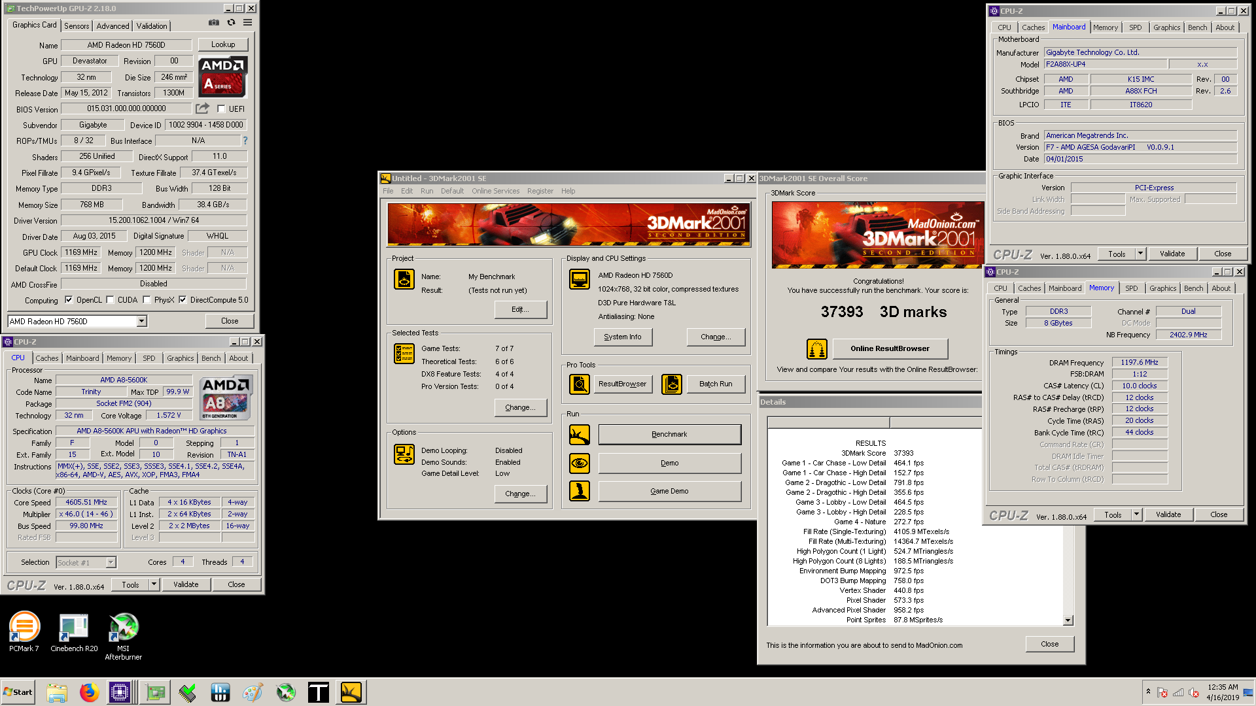Click Close in the Details results dialog

[1050, 644]
